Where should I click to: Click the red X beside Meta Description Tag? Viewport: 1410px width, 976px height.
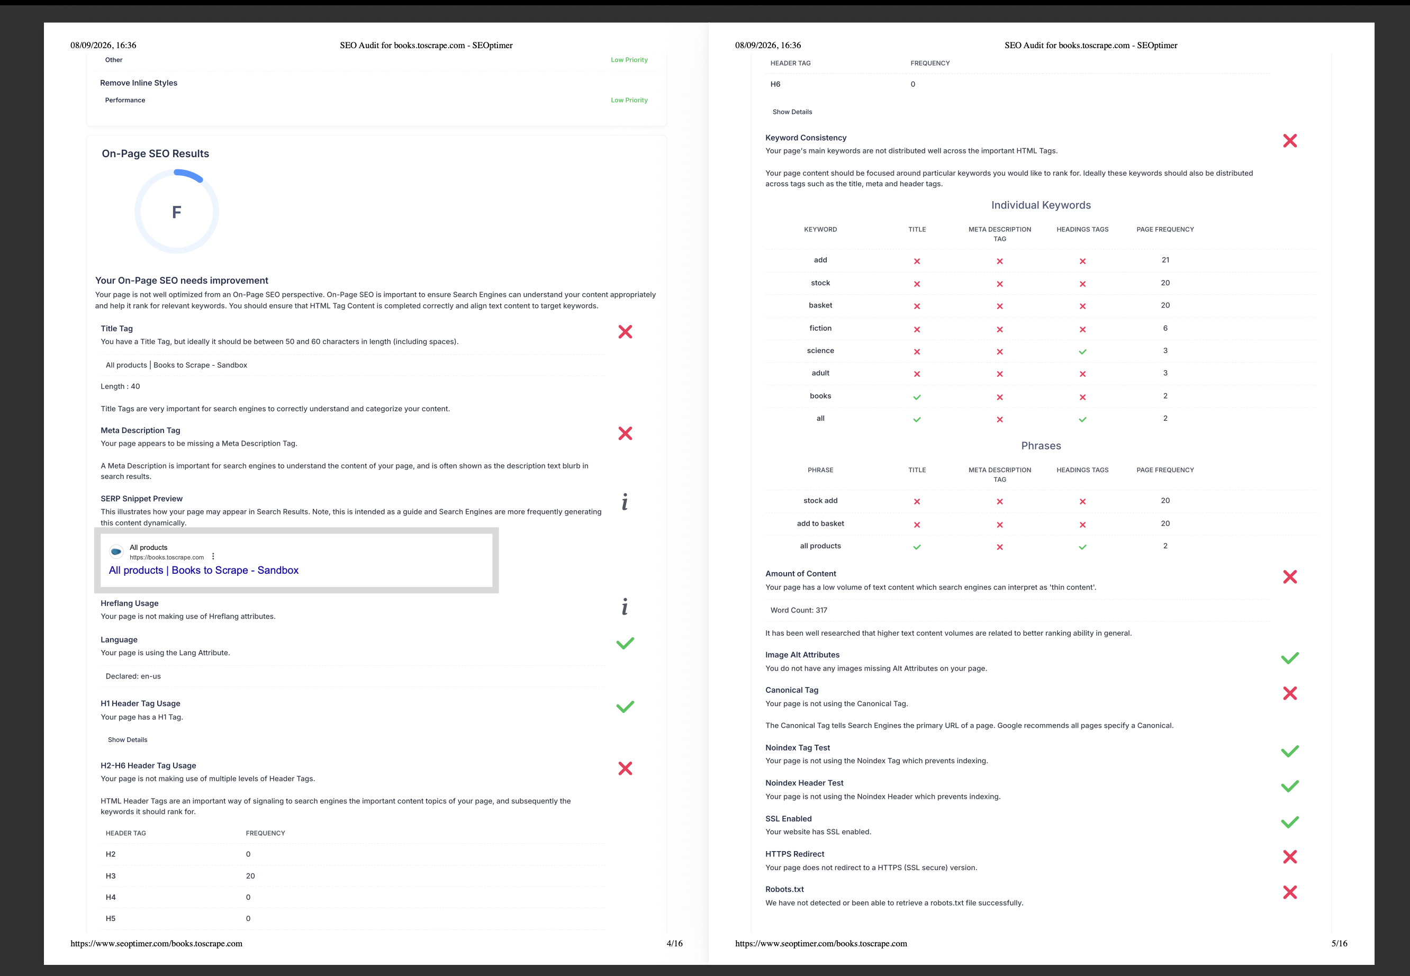pyautogui.click(x=625, y=433)
